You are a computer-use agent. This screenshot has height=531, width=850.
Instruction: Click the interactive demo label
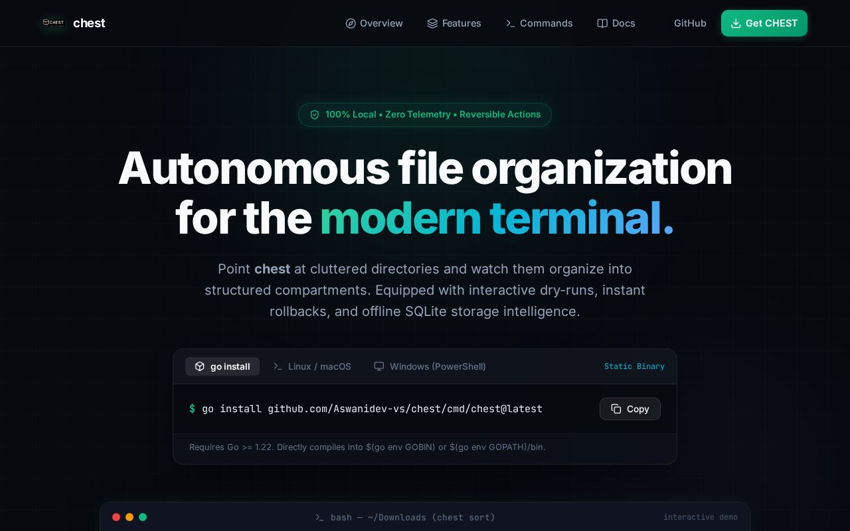701,517
